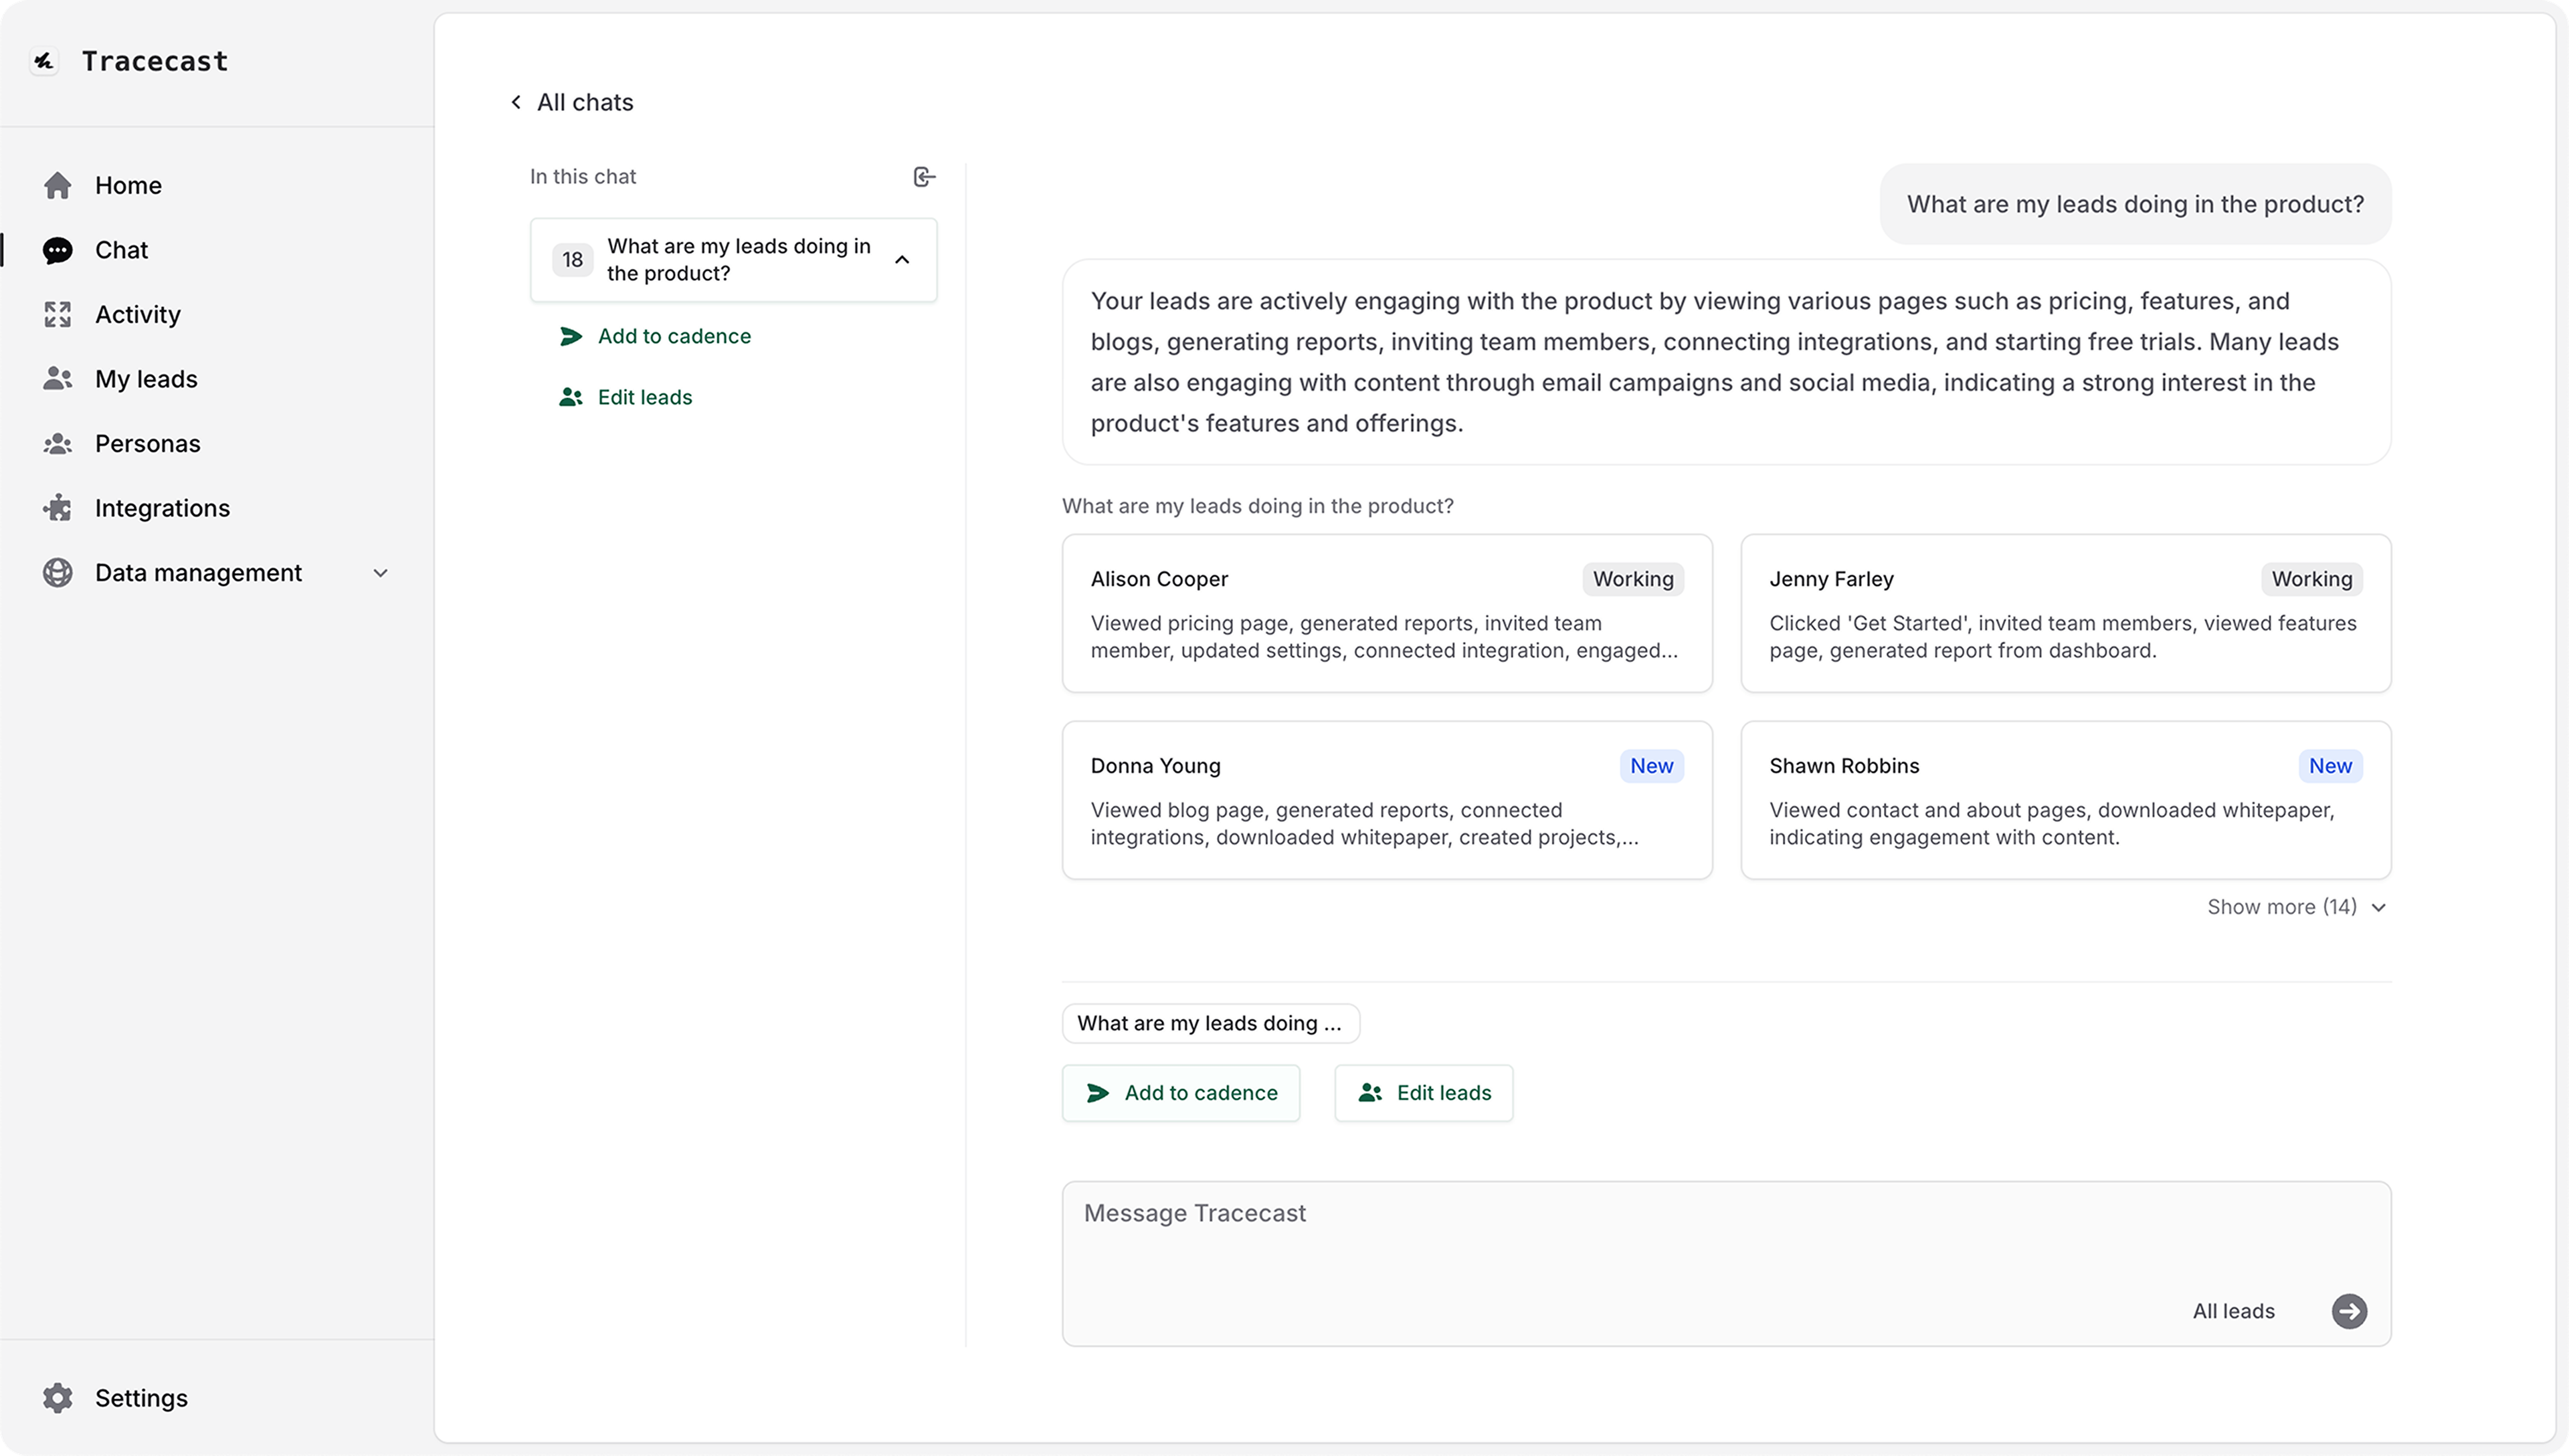Collapse the 'What are my leads doing' chat item

tap(902, 260)
